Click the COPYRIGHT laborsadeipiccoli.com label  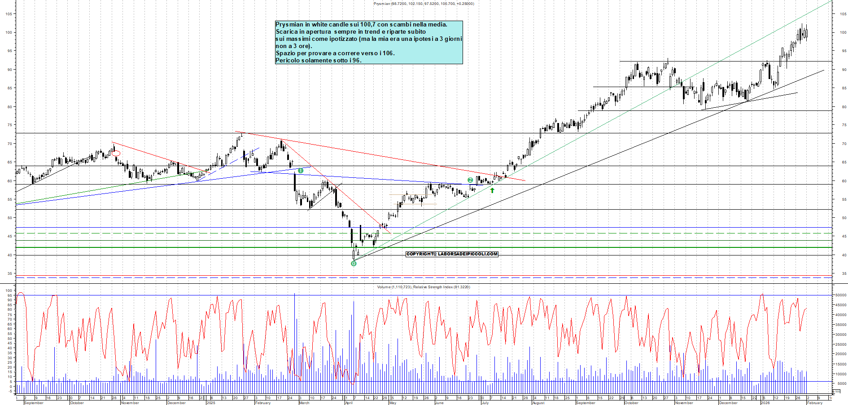[452, 254]
